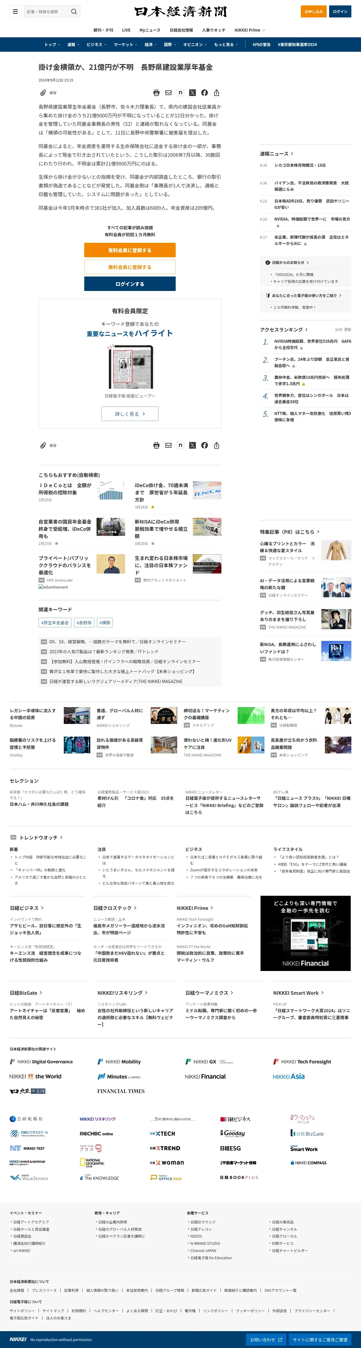Click the bottom email share icon
The image size is (361, 1348).
click(168, 445)
